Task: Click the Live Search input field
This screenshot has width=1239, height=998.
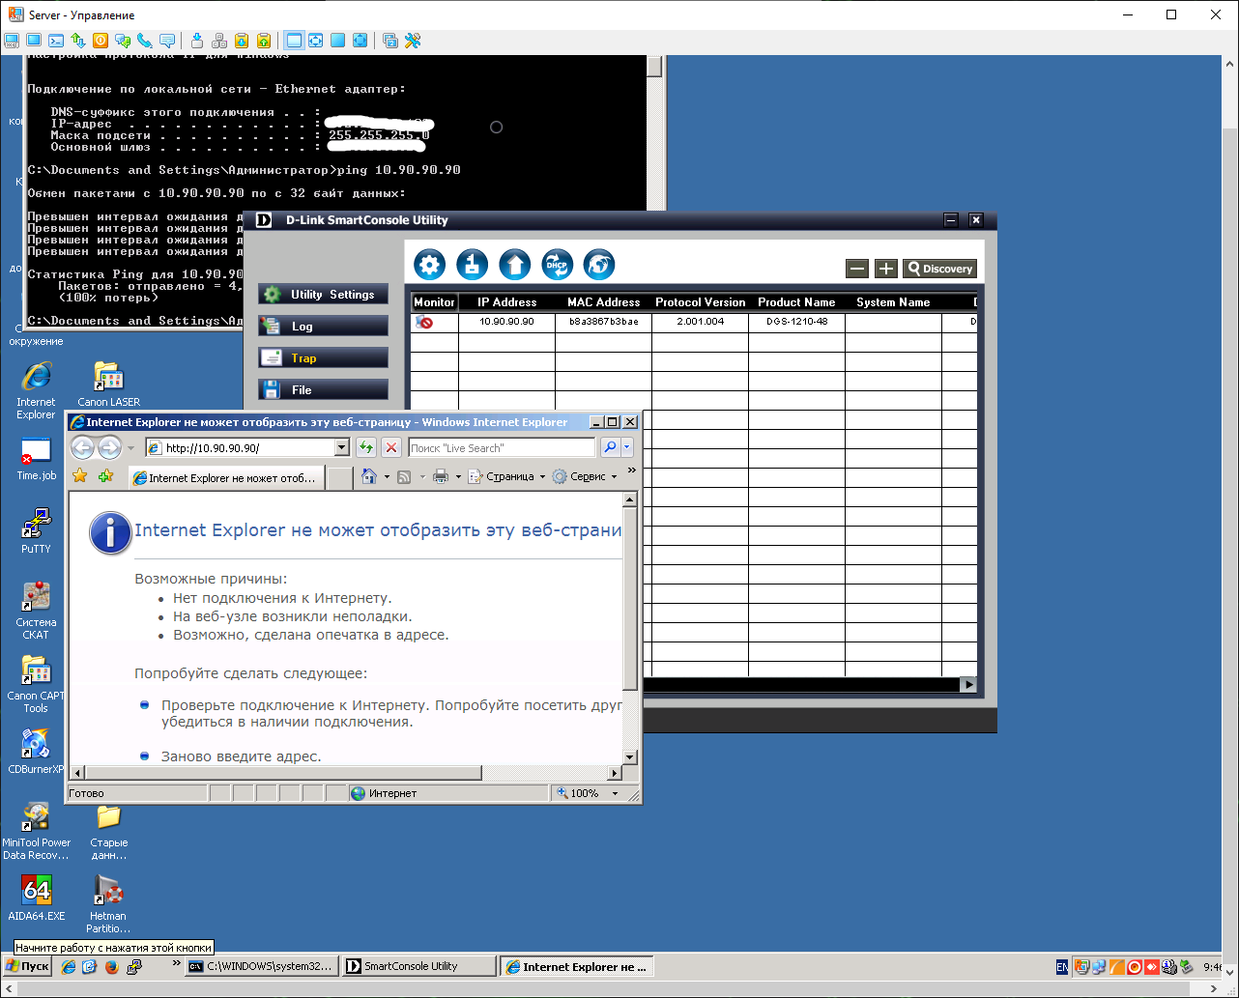Action: pyautogui.click(x=501, y=447)
